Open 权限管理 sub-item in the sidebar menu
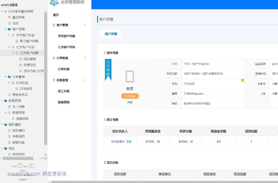Viewport: 278px width, 183px height. [64, 102]
